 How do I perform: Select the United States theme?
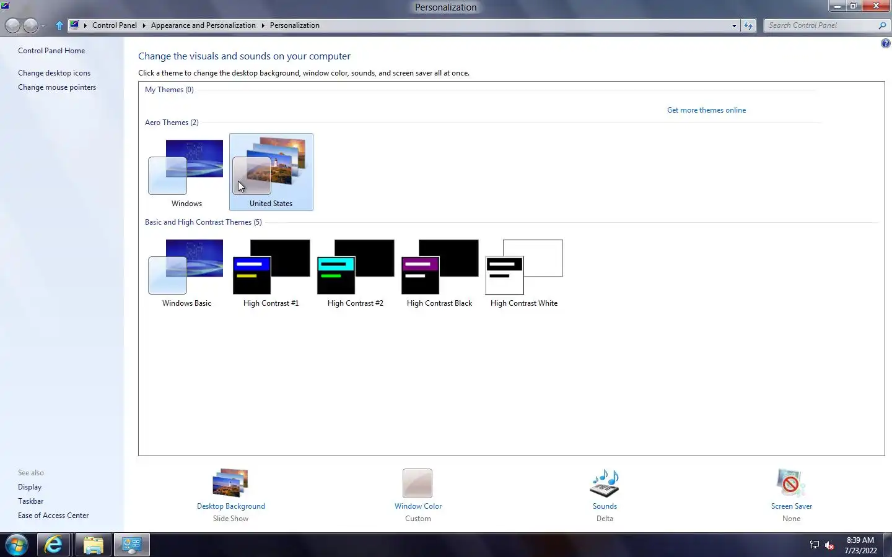pos(271,171)
